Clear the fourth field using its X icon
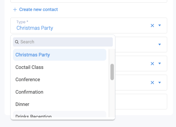 (x=152, y=83)
